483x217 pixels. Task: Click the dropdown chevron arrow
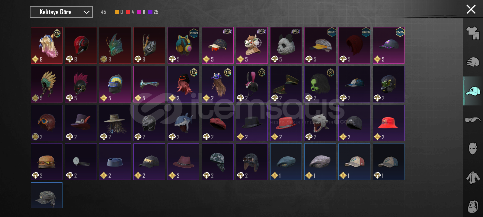pyautogui.click(x=86, y=12)
